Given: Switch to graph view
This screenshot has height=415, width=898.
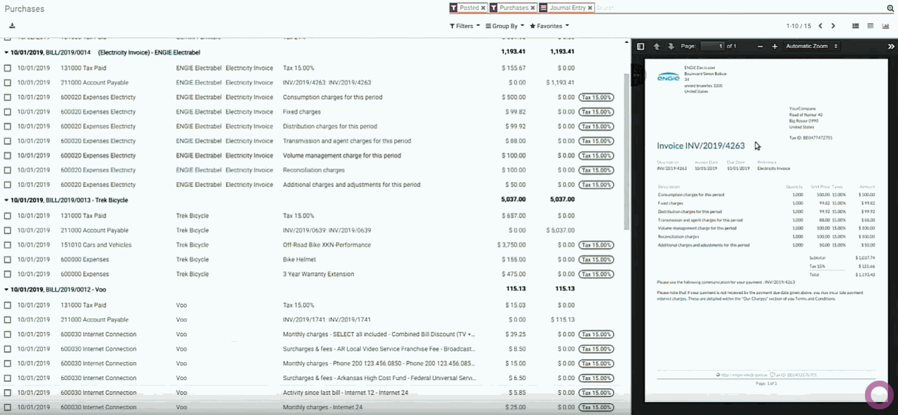Looking at the screenshot, I should (886, 26).
